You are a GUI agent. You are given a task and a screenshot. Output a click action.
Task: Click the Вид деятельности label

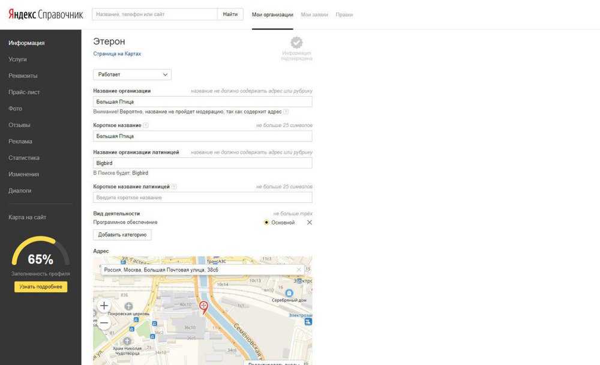[116, 213]
